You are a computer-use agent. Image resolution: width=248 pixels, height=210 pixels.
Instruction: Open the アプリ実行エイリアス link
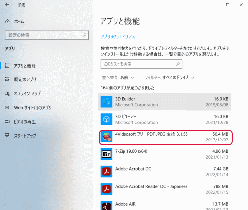point(118,37)
